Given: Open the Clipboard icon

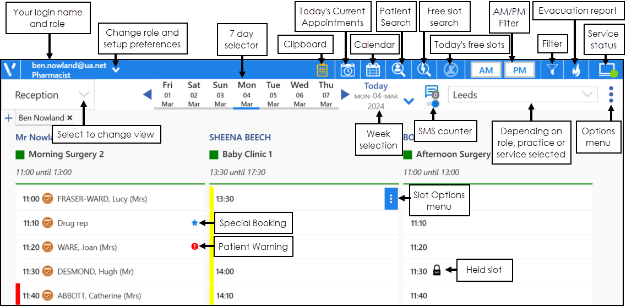Looking at the screenshot, I should point(322,70).
